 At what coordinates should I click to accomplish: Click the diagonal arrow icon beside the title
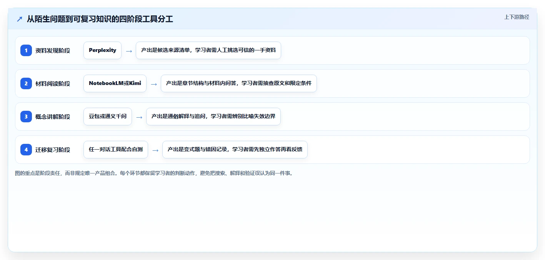(x=20, y=19)
